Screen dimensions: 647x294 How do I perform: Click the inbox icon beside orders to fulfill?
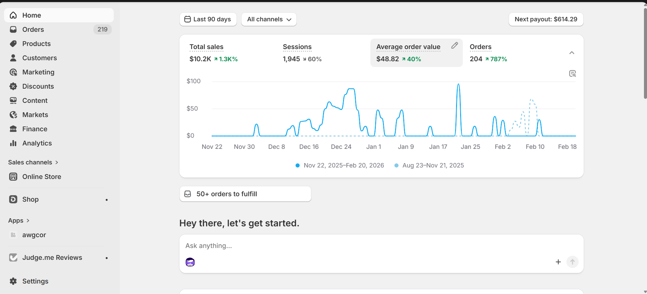pos(188,194)
